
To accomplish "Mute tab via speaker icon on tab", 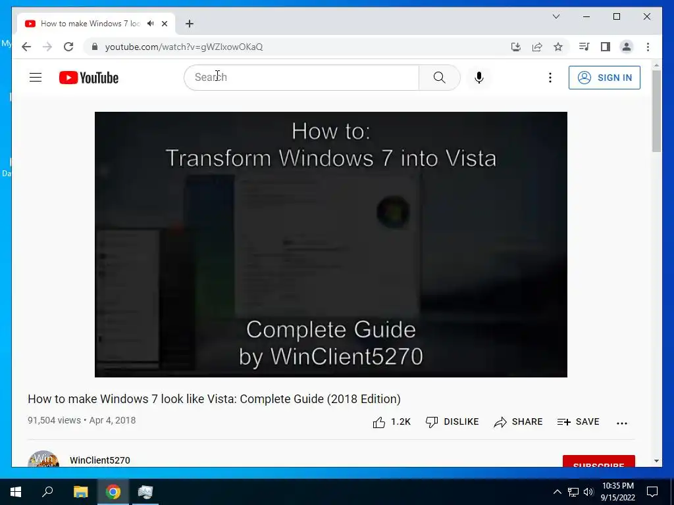I will (150, 24).
